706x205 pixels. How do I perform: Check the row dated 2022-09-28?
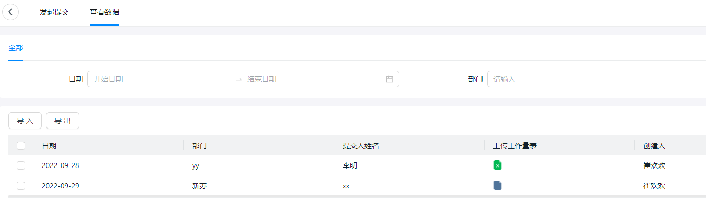point(21,165)
